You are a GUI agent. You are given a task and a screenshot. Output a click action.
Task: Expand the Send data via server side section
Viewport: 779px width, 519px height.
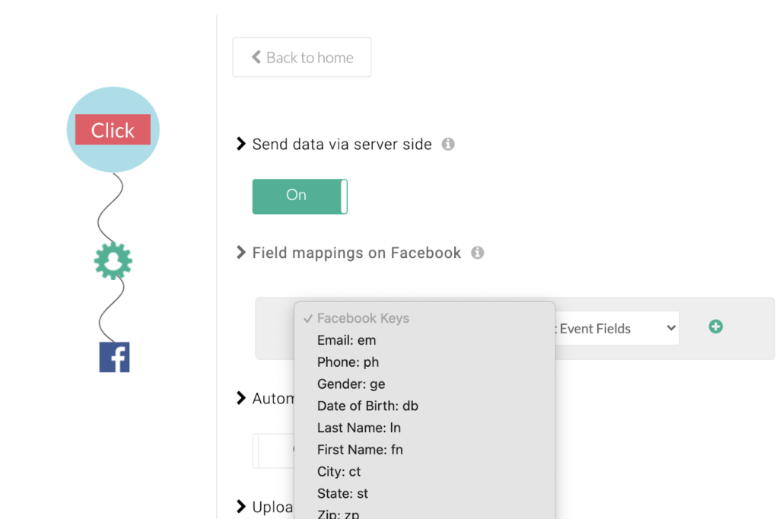click(x=240, y=143)
